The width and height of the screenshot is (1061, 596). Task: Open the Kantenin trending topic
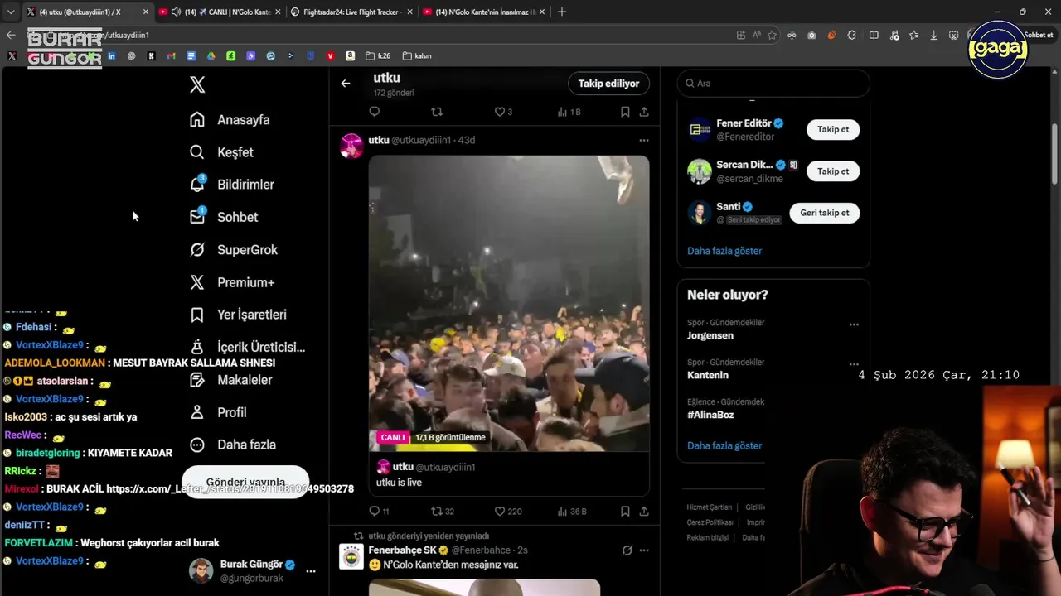click(708, 375)
